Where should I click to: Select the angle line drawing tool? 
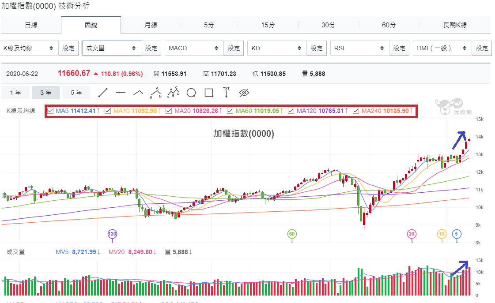[x=138, y=93]
